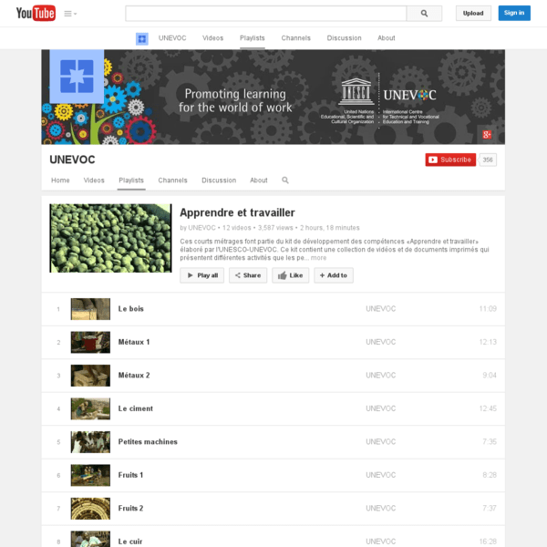Open the Discussion tab under channel name
The image size is (547, 547).
(219, 181)
